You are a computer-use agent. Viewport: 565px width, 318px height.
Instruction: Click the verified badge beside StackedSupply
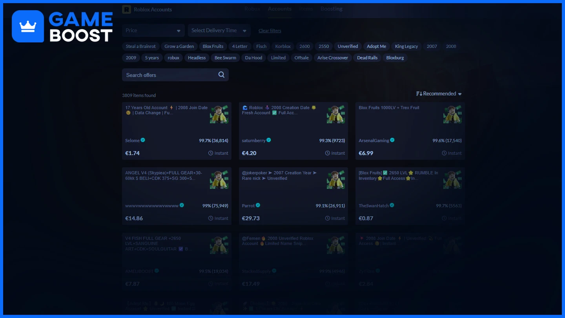pos(274,271)
